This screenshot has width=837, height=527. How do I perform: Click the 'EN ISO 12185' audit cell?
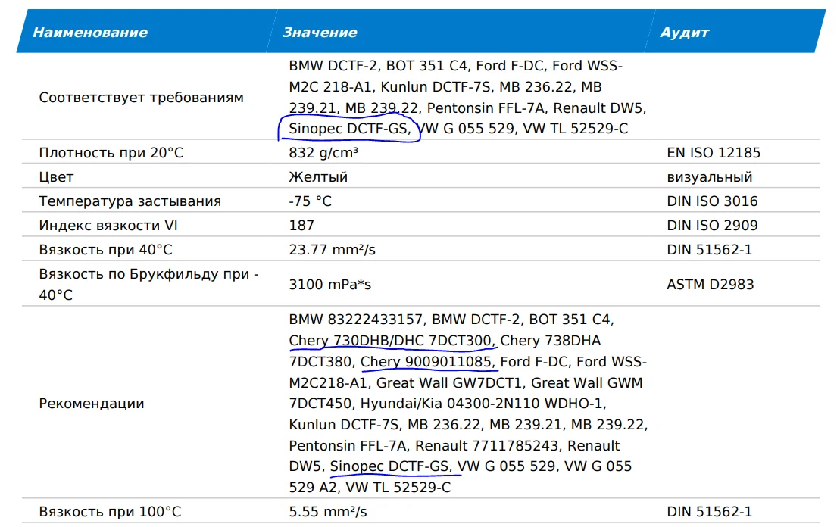coord(714,153)
